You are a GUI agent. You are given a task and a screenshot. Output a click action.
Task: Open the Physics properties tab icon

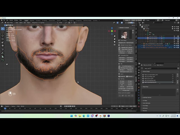click(139, 95)
